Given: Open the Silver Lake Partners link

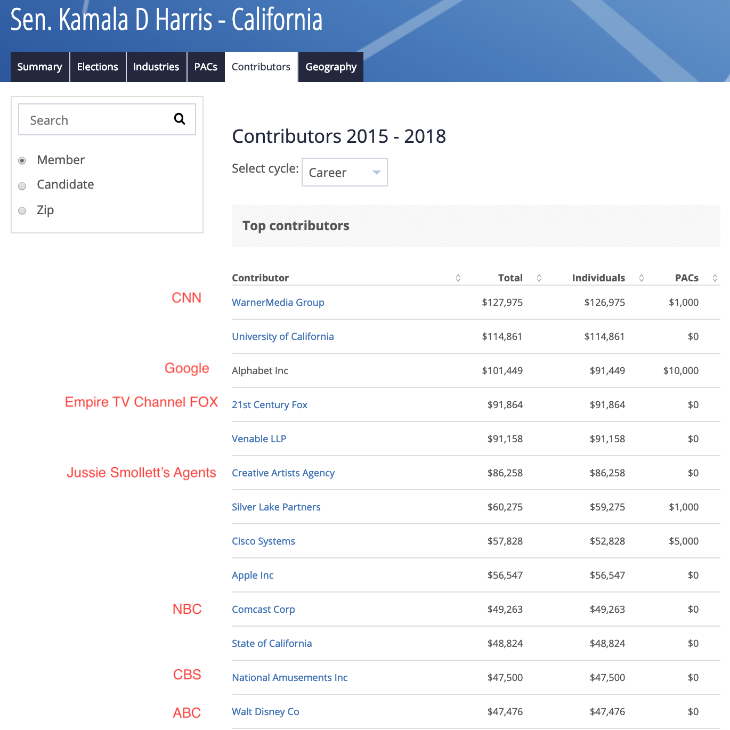Looking at the screenshot, I should pyautogui.click(x=276, y=507).
